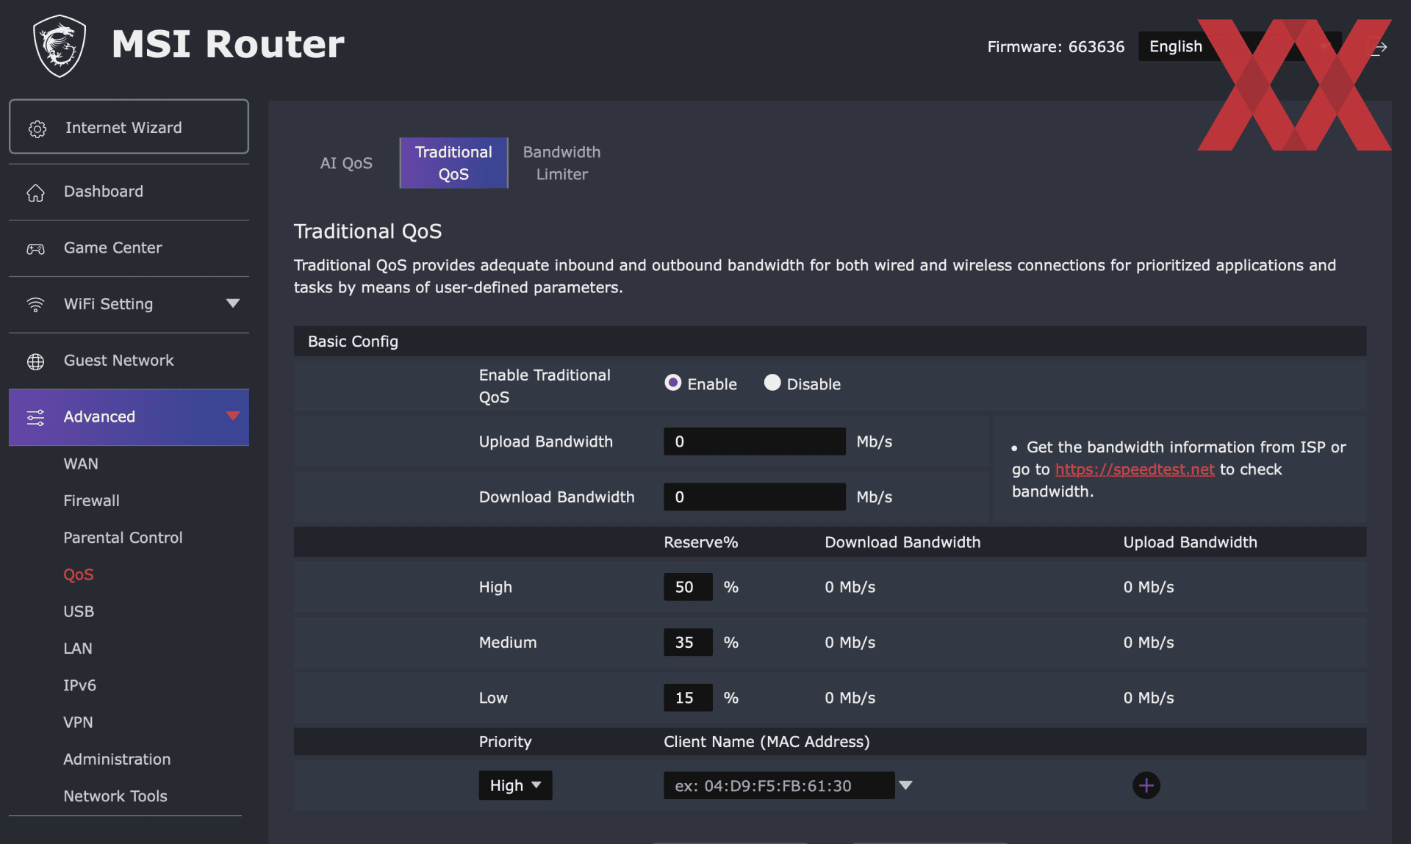The height and width of the screenshot is (844, 1411).
Task: Click the Dashboard home icon
Action: 35,192
